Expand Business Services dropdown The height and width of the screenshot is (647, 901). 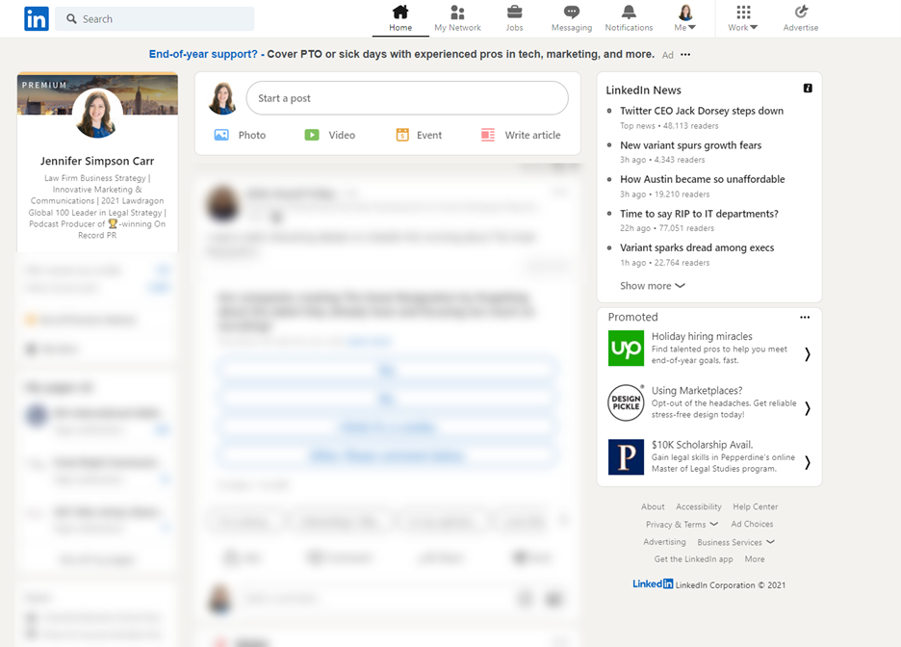pyautogui.click(x=735, y=542)
